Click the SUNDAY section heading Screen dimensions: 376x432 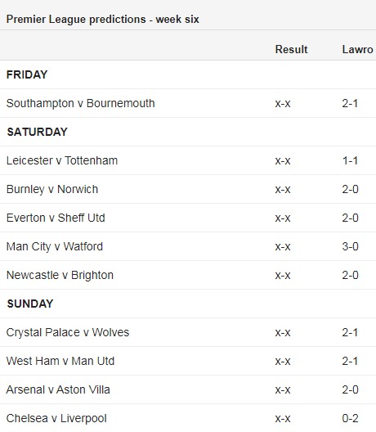click(x=30, y=304)
